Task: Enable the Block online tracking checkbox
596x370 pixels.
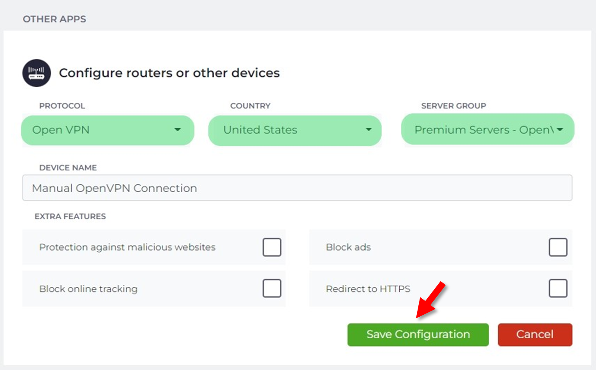Action: click(272, 288)
